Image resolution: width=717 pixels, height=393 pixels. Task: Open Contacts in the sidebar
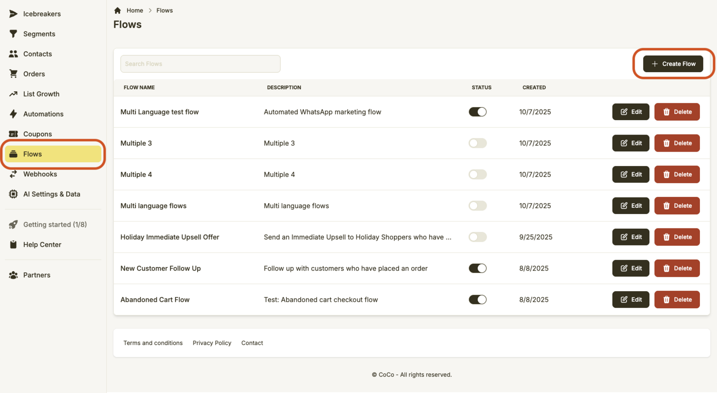coord(38,54)
